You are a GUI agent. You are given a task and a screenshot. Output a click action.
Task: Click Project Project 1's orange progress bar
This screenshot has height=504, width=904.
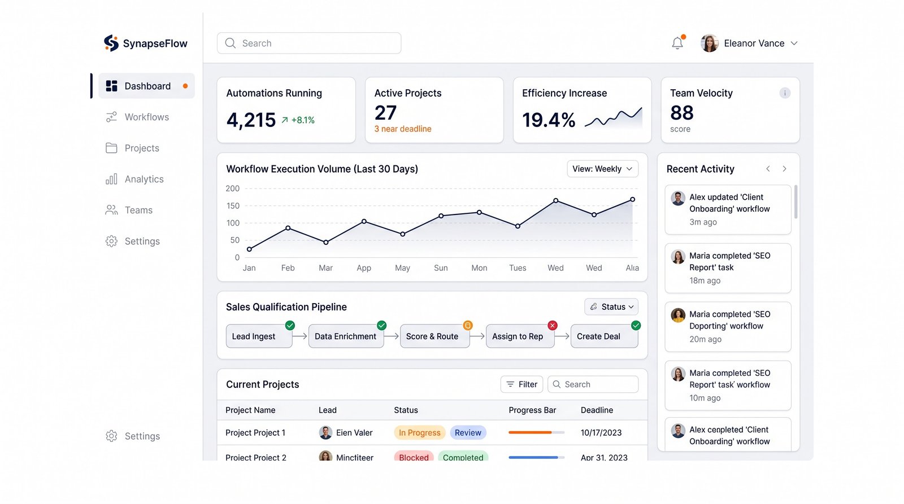(536, 432)
